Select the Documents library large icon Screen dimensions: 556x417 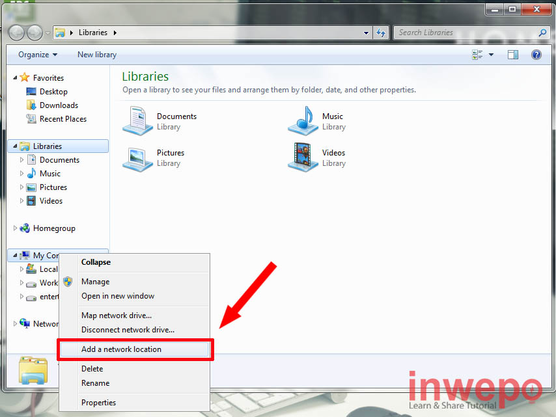click(137, 121)
